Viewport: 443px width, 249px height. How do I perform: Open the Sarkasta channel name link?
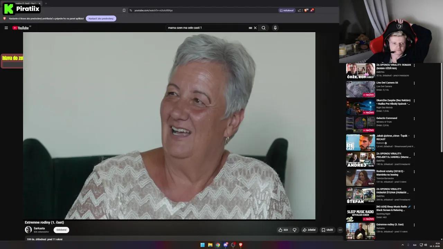(39, 228)
